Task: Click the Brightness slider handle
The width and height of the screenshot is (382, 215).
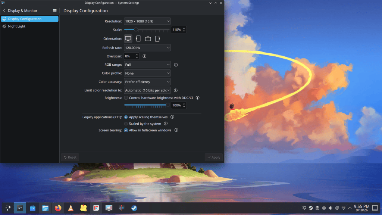Action: coord(167,105)
